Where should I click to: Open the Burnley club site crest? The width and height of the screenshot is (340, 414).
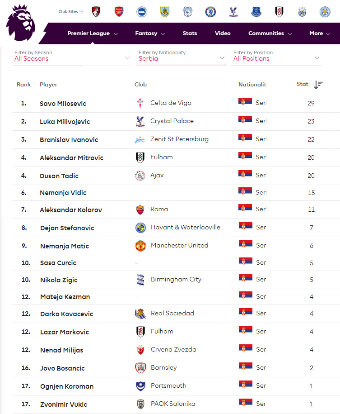click(x=165, y=12)
